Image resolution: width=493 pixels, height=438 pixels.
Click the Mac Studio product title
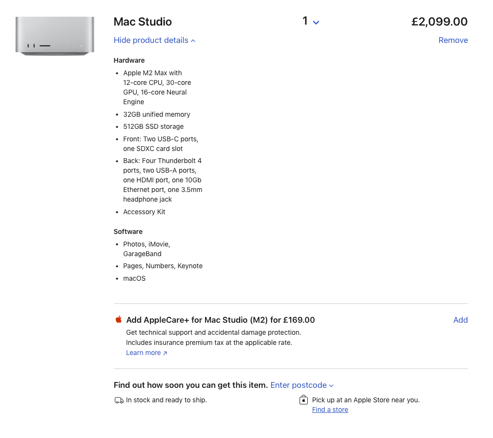(142, 22)
